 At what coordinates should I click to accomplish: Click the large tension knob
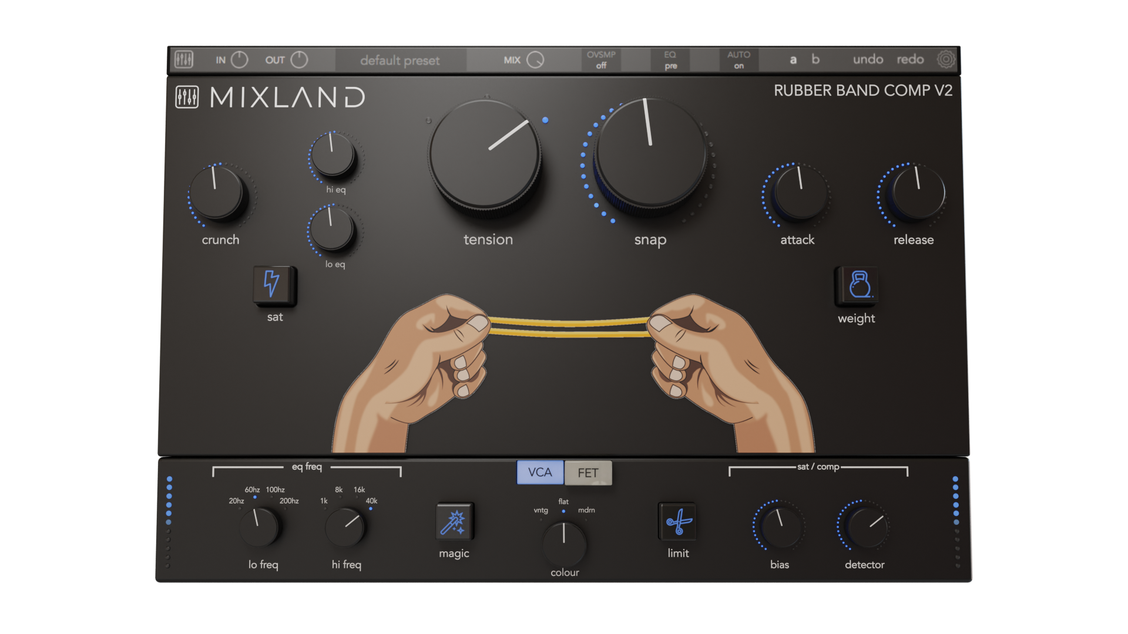point(485,154)
